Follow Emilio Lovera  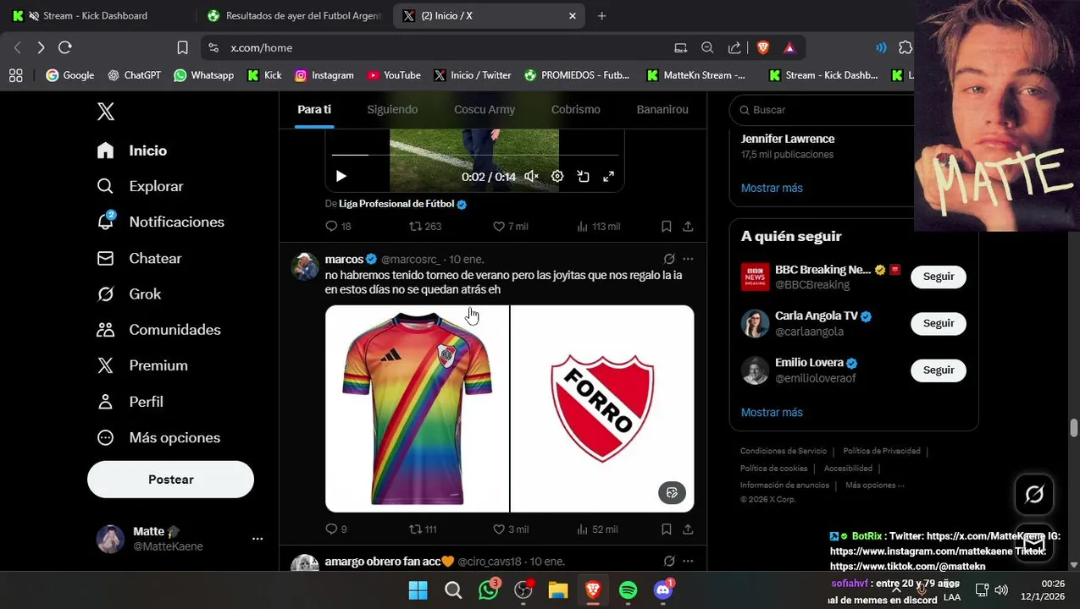pyautogui.click(x=939, y=370)
